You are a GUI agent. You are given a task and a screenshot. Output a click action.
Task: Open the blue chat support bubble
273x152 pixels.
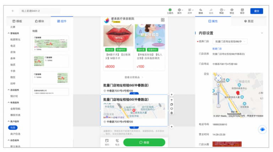(262, 129)
